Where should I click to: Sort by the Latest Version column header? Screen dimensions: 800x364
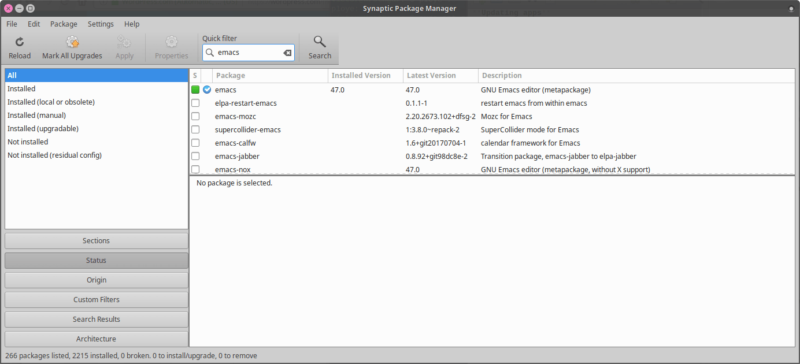point(440,76)
